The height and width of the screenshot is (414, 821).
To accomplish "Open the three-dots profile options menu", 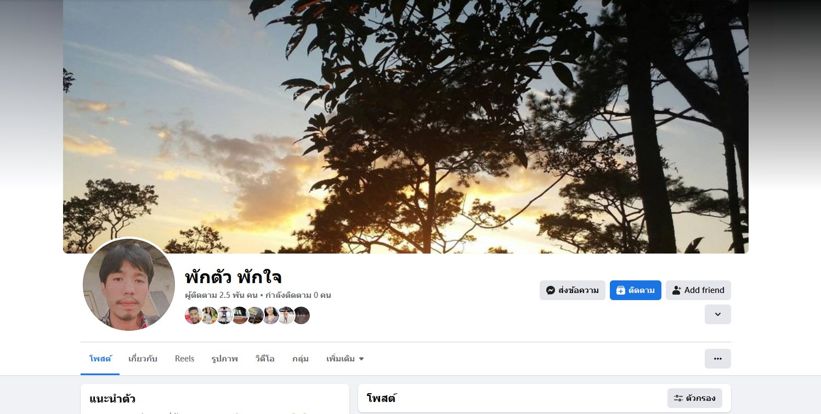I will 718,359.
